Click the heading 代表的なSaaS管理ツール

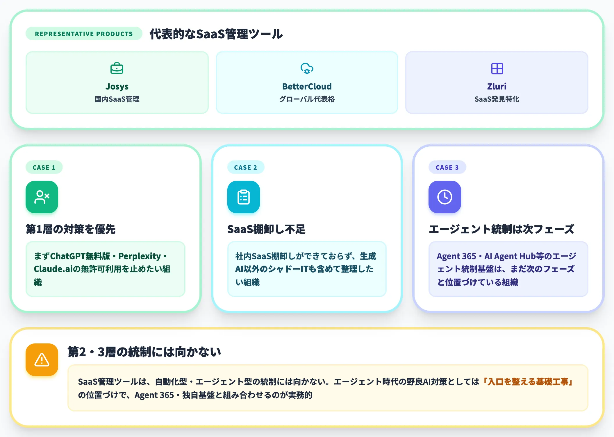coord(216,34)
